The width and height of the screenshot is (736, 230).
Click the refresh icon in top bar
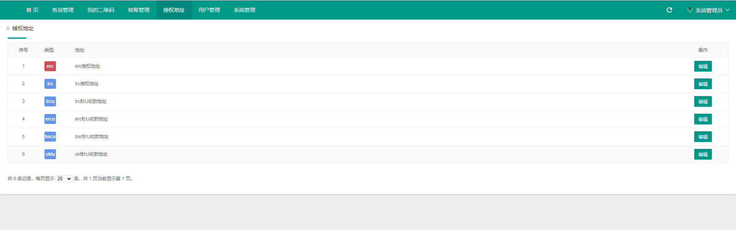coord(669,10)
